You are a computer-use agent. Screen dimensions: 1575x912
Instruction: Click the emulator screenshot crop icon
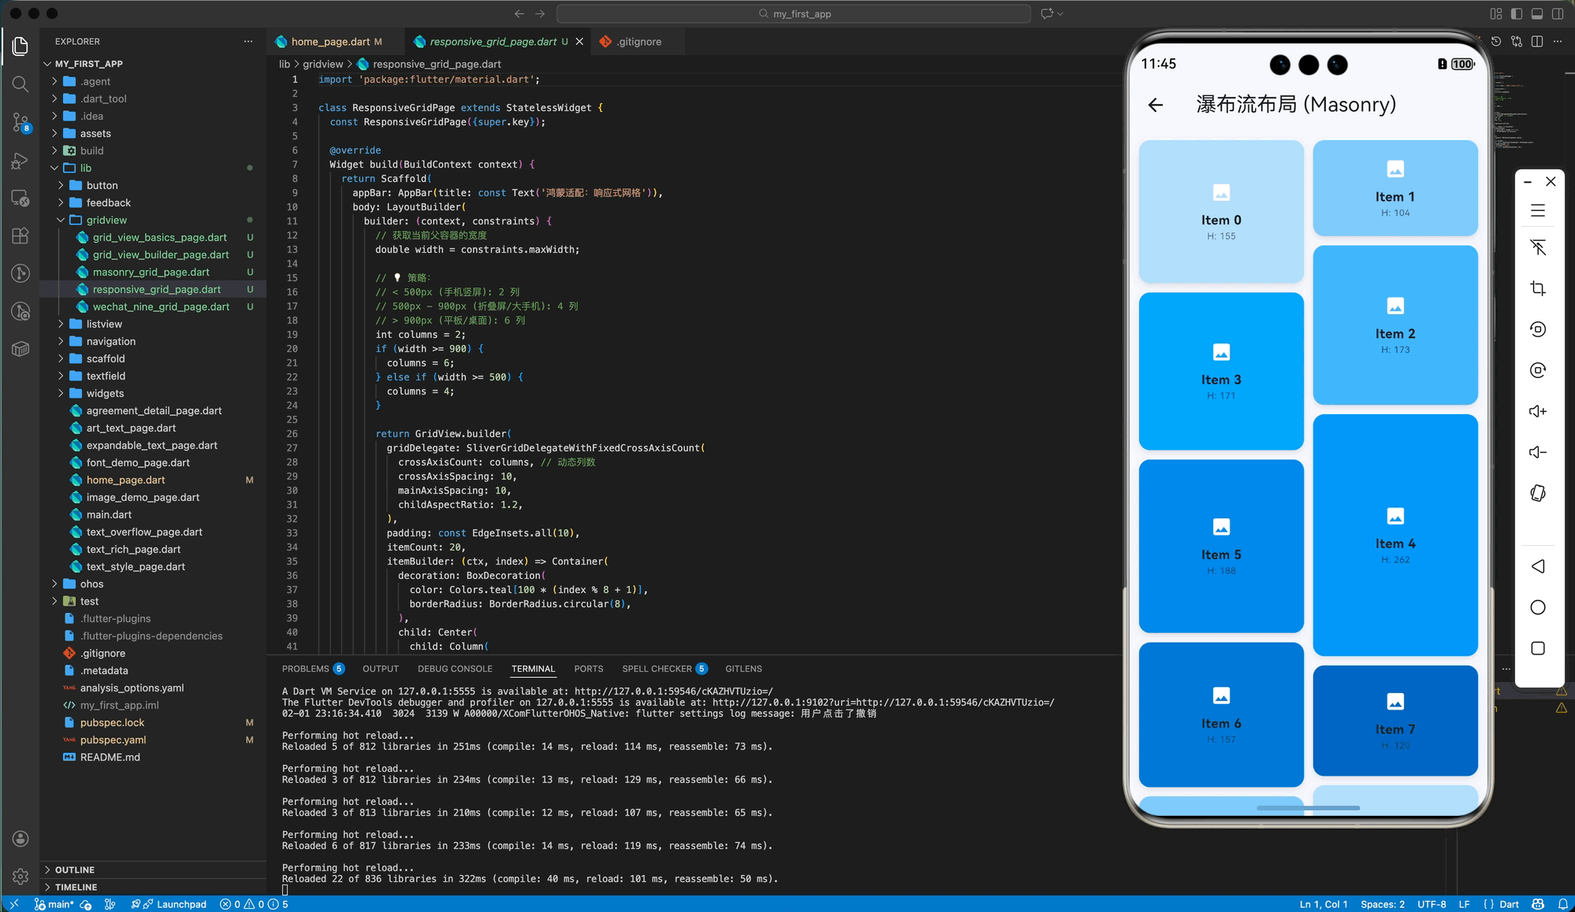pyautogui.click(x=1537, y=288)
